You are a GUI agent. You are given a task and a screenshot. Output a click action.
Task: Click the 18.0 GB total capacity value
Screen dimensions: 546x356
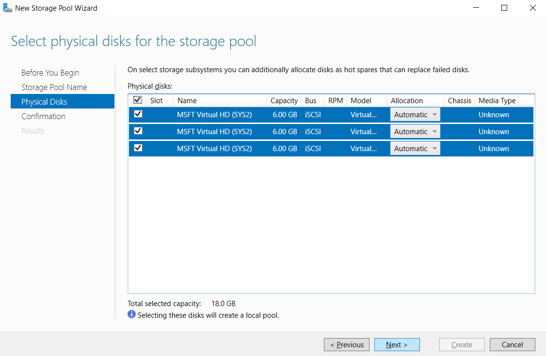point(223,304)
